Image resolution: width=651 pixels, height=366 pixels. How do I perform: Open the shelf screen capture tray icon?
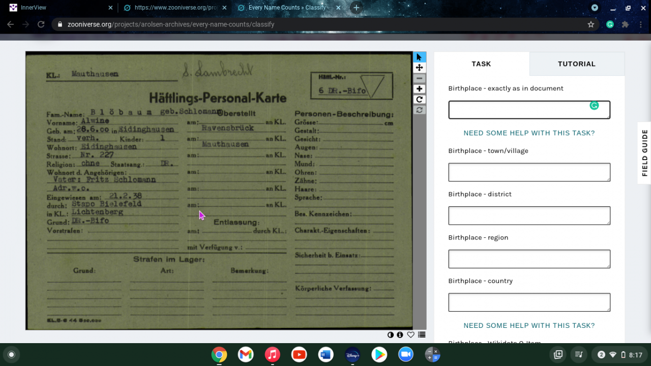tap(558, 354)
